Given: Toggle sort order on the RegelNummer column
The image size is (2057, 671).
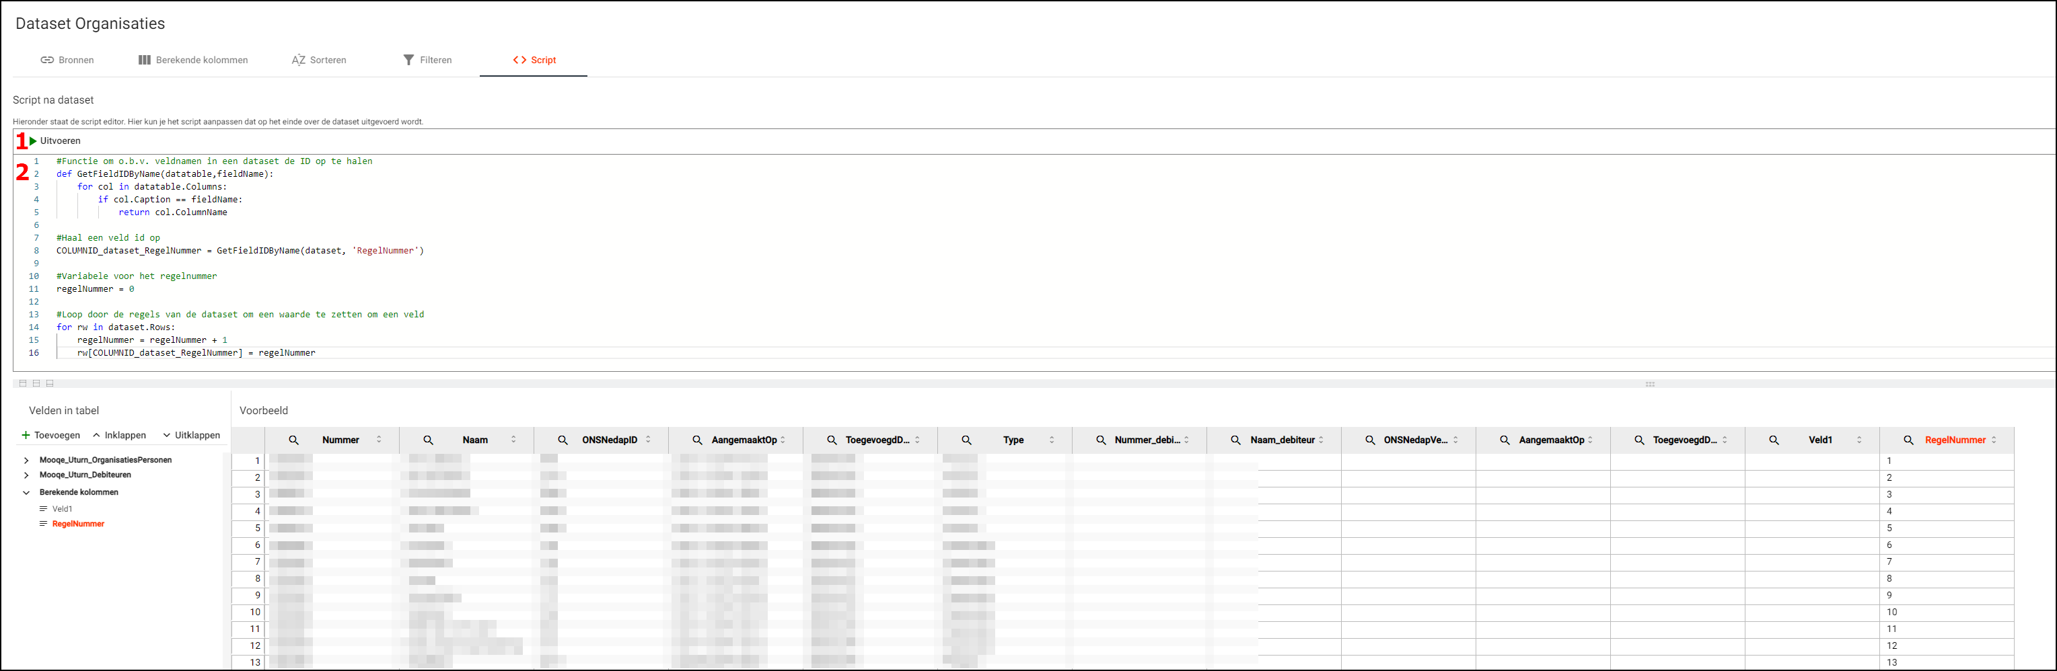Looking at the screenshot, I should pos(1994,440).
